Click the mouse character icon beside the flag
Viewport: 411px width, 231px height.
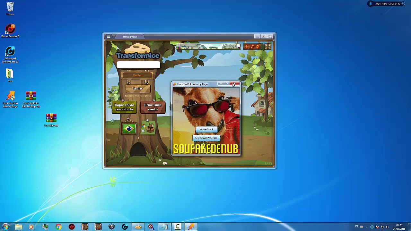[148, 128]
